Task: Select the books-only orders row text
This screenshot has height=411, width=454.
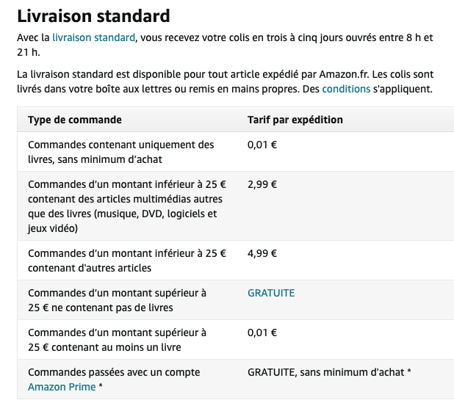Action: click(121, 152)
